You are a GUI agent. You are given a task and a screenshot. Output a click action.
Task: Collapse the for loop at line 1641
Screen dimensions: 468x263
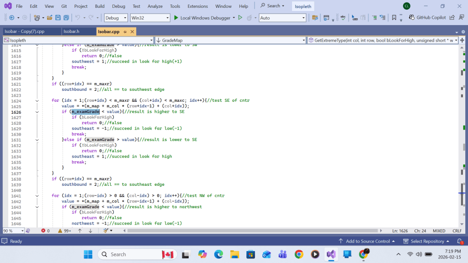pyautogui.click(x=37, y=195)
